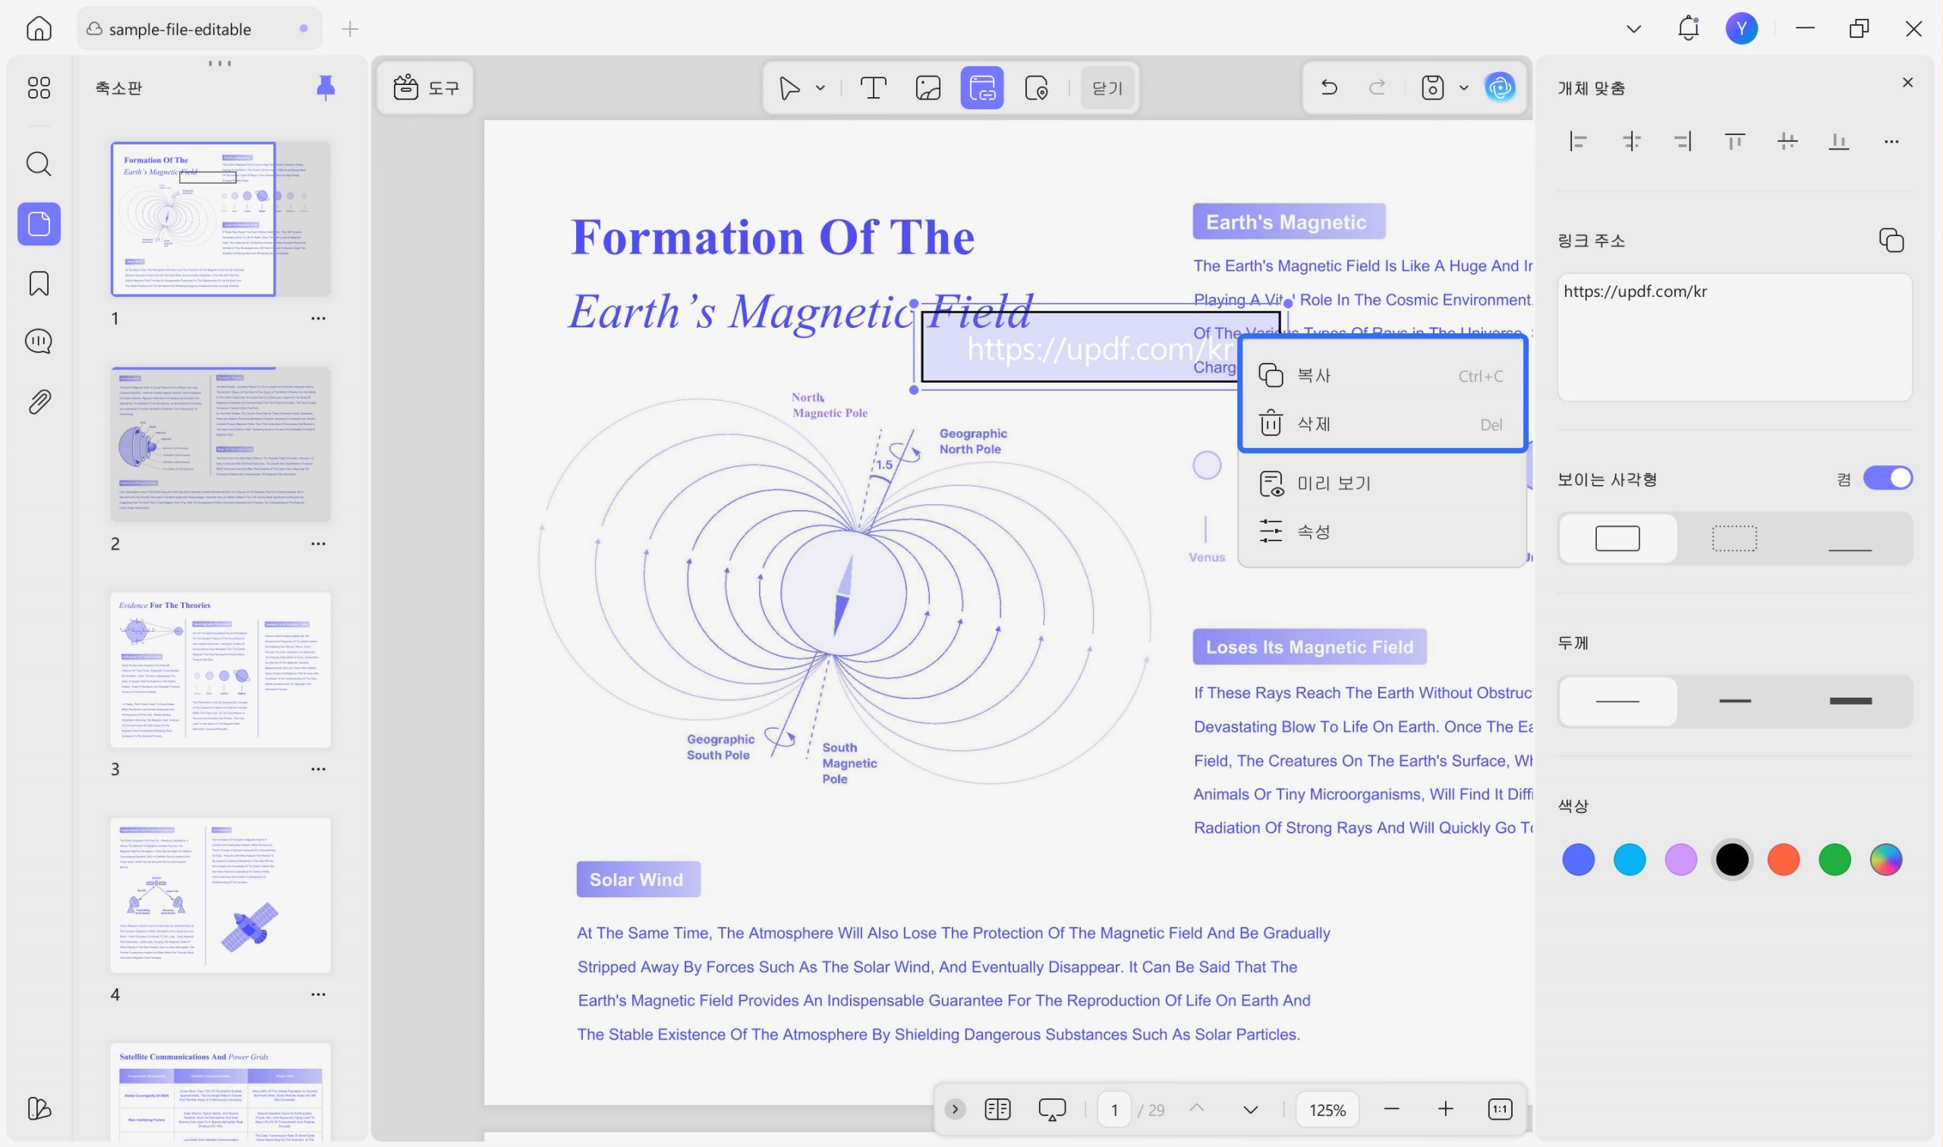Choose the dashed rectangle border style
The width and height of the screenshot is (1943, 1147).
click(1735, 539)
